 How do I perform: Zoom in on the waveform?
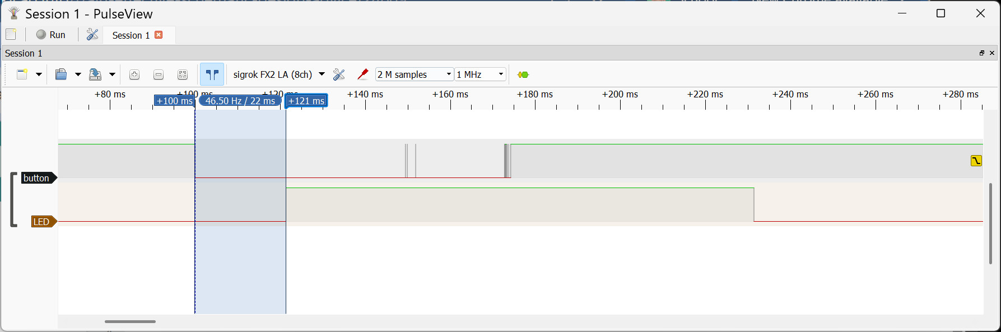[x=134, y=74]
